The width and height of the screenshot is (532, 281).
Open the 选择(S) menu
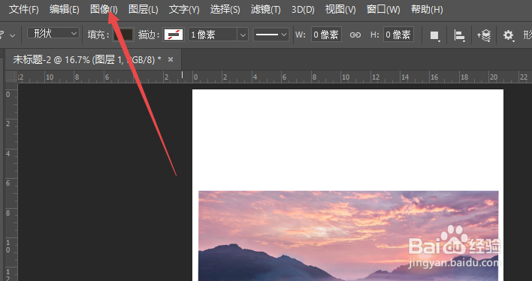point(225,10)
